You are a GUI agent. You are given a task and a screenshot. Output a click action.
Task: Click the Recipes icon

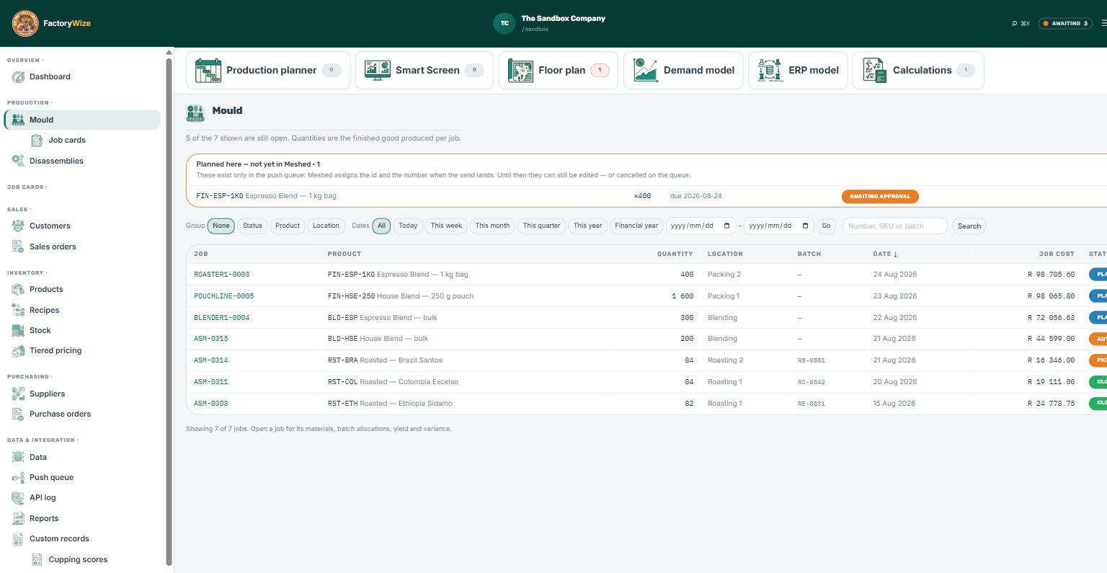[18, 310]
